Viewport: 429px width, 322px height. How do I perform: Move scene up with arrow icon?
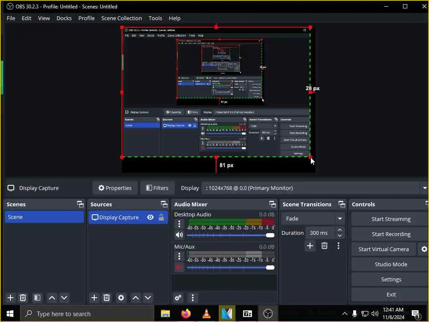tap(52, 298)
